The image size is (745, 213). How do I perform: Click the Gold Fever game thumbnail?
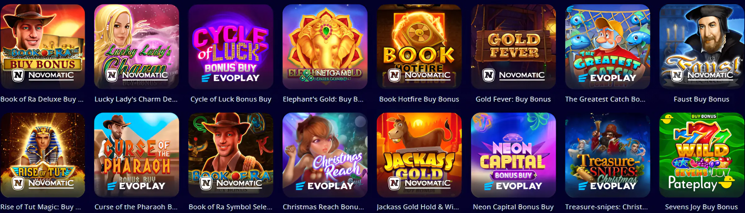click(514, 47)
